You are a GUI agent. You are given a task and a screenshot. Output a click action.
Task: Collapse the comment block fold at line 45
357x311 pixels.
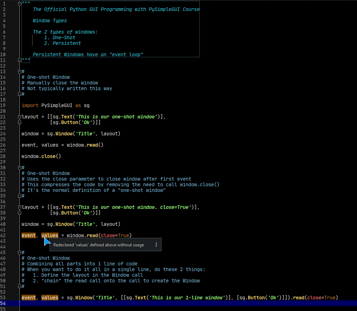pyautogui.click(x=19, y=252)
